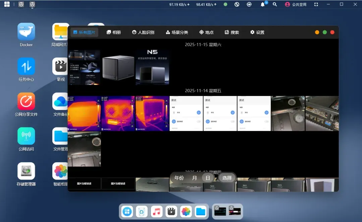Open the Docker desktop app icon
The width and height of the screenshot is (362, 222).
[26, 32]
